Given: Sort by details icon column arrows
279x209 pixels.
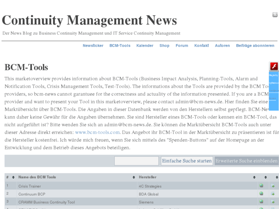Looking at the screenshot, I should 277,177.
